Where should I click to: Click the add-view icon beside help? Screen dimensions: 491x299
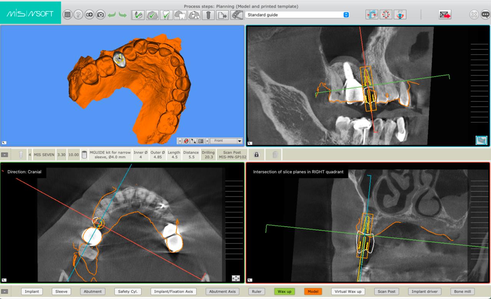pos(89,15)
